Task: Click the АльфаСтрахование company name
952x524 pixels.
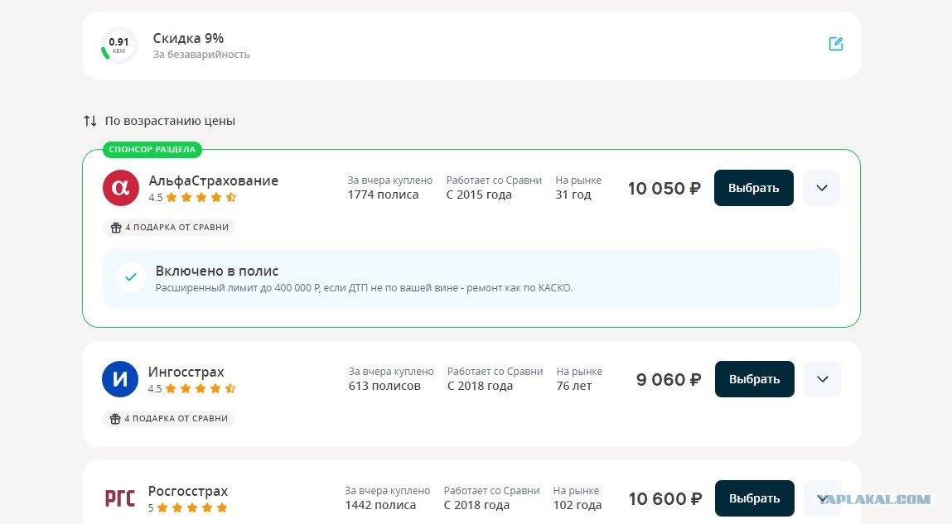Action: pos(213,180)
